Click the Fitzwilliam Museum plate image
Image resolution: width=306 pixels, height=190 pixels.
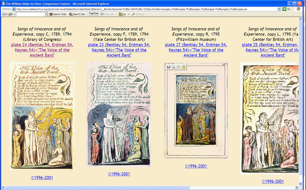pos(196,110)
